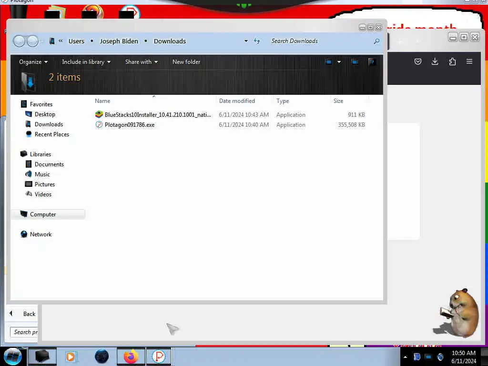The image size is (488, 366).
Task: Open Firefox extensions puzzle icon
Action: coord(452,61)
